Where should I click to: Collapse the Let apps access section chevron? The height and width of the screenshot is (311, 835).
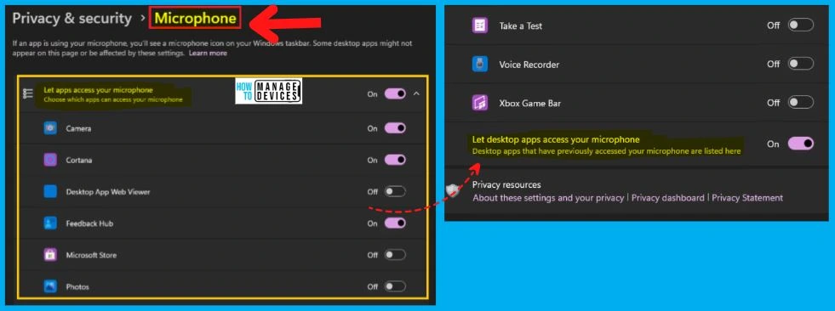click(416, 93)
